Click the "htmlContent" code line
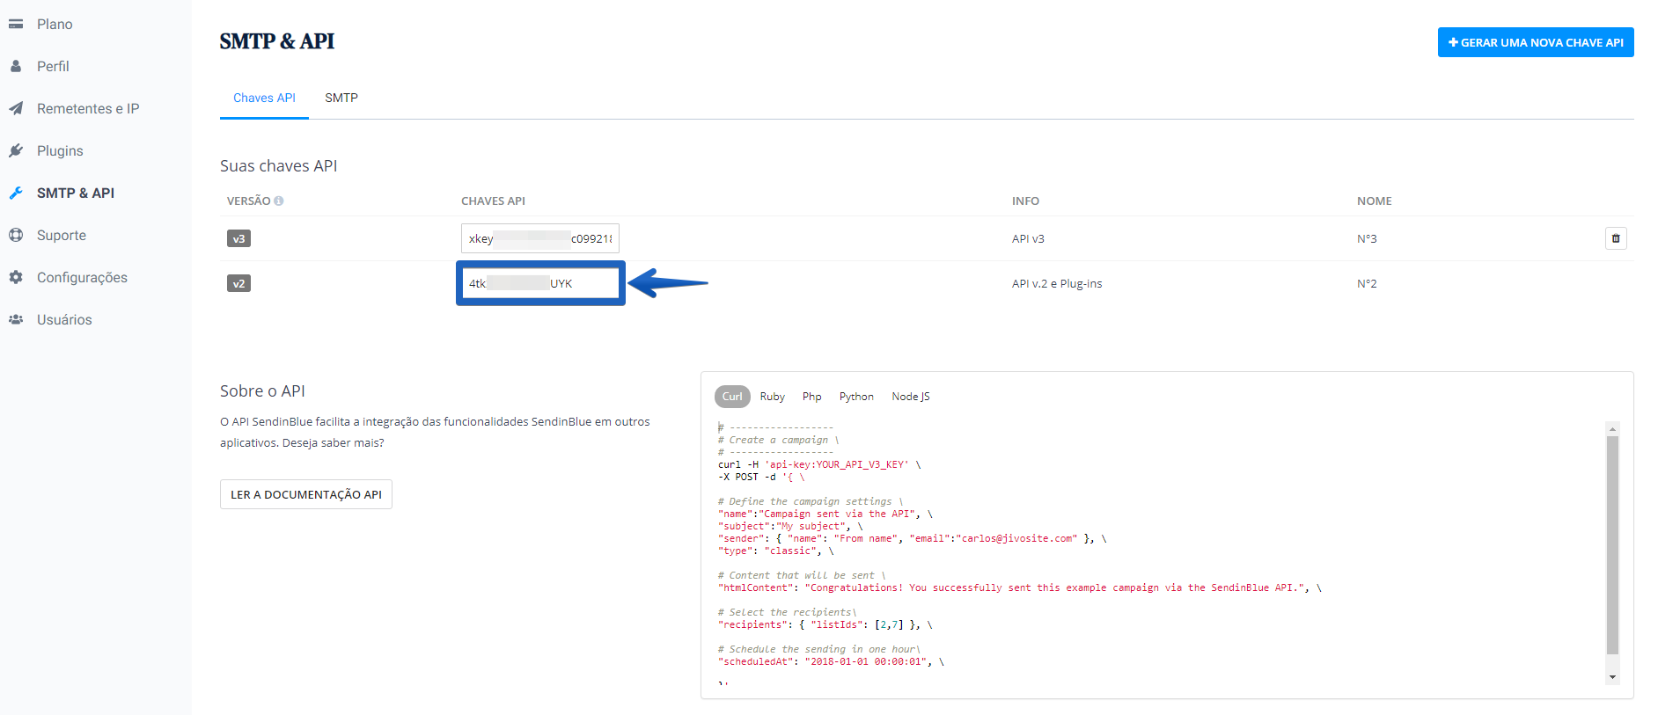This screenshot has width=1658, height=715. point(1020,587)
